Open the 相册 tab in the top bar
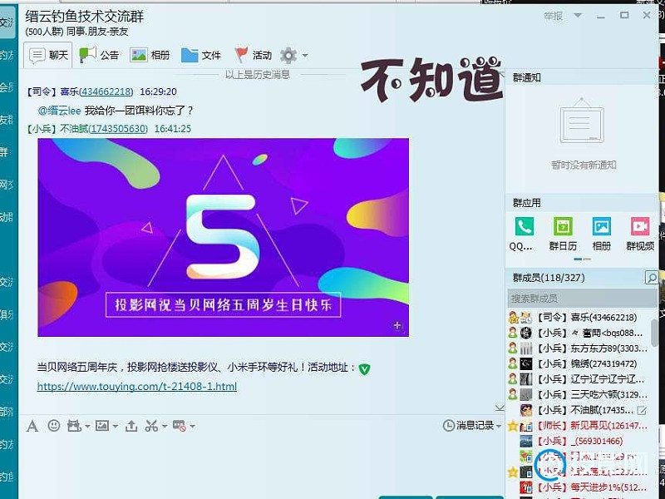Image resolution: width=665 pixels, height=499 pixels. pyautogui.click(x=150, y=55)
